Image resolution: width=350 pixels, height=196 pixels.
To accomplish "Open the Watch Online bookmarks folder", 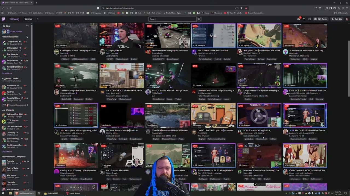I will (x=36, y=13).
